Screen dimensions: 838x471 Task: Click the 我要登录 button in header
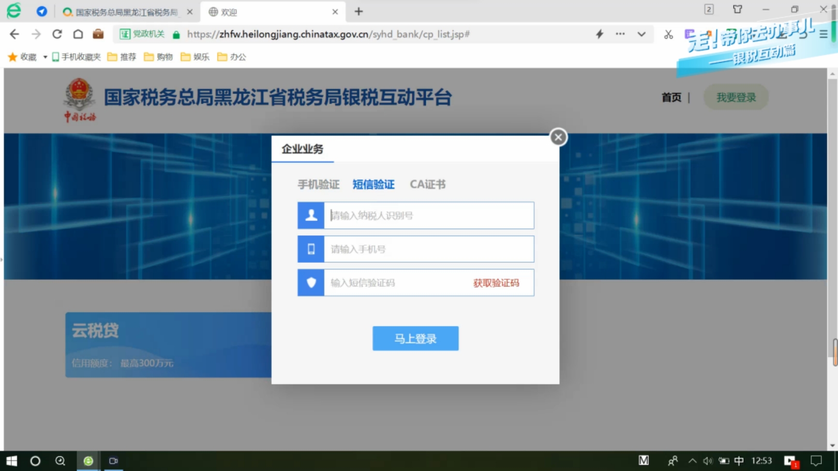click(736, 98)
